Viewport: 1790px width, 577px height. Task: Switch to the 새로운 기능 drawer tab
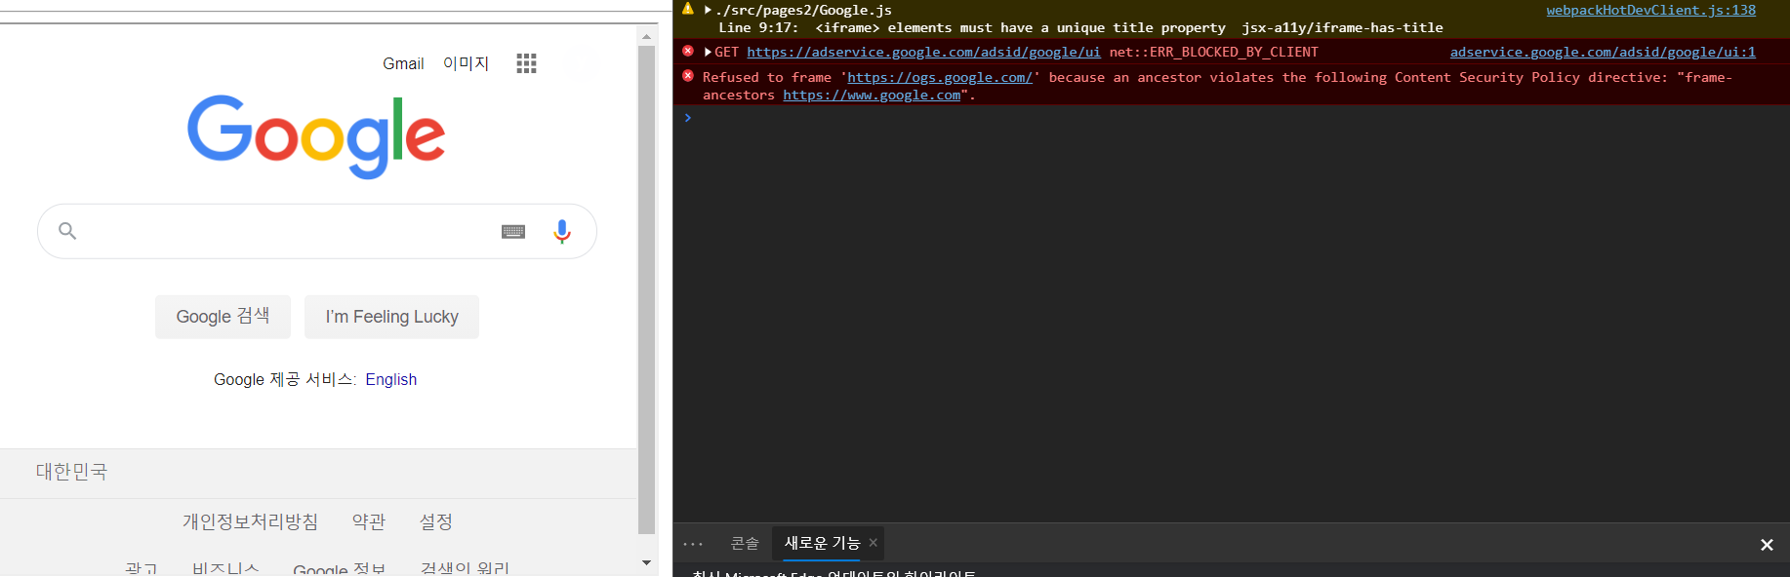tap(822, 543)
